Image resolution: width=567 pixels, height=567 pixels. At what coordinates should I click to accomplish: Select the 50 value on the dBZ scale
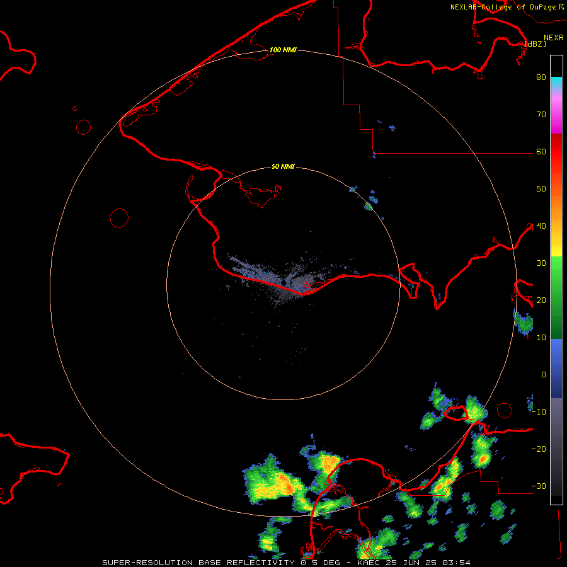541,189
